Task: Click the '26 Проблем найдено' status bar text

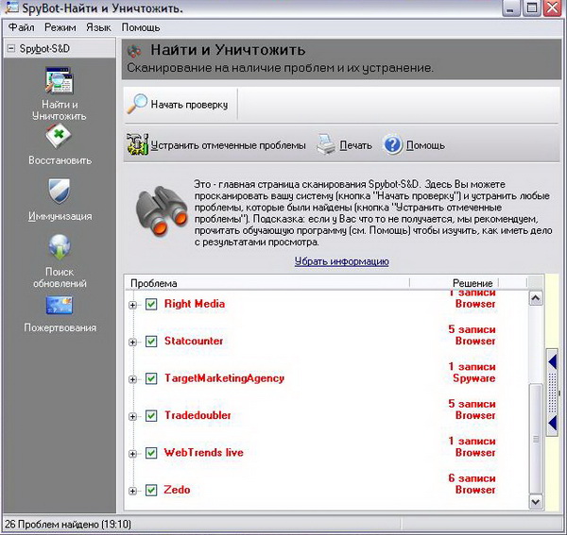Action: (68, 524)
